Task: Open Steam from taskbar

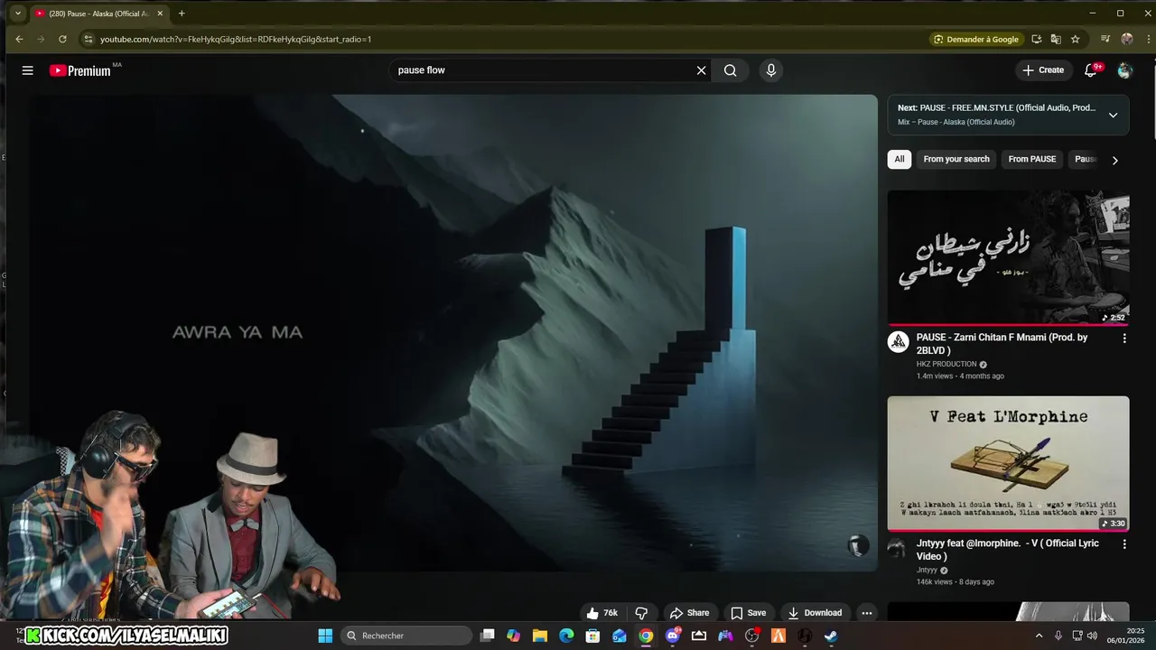Action: (831, 636)
